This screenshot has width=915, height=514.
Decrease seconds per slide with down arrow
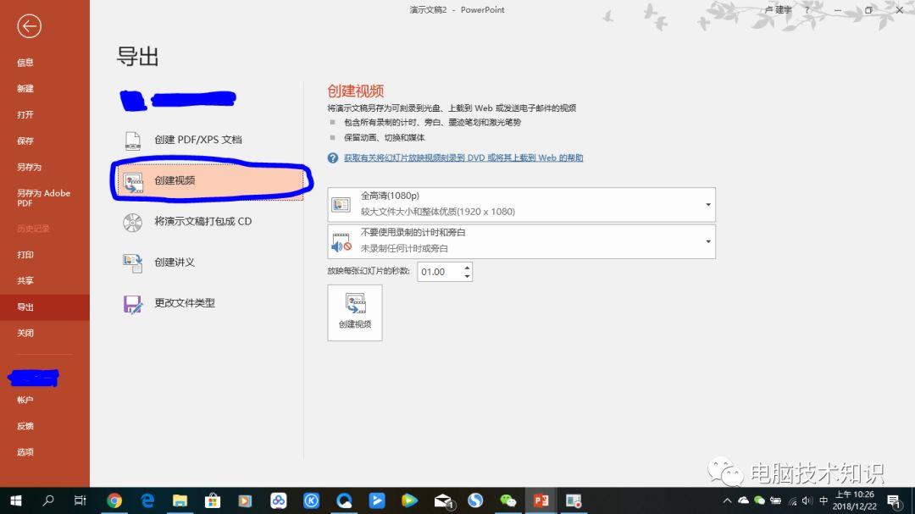(467, 277)
